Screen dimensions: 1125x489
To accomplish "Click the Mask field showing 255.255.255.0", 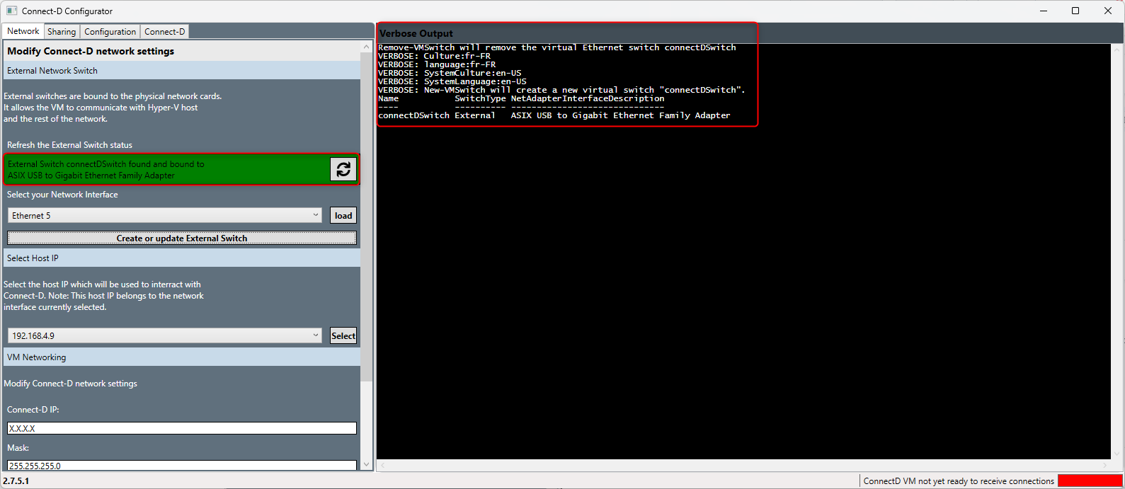I will pyautogui.click(x=182, y=466).
